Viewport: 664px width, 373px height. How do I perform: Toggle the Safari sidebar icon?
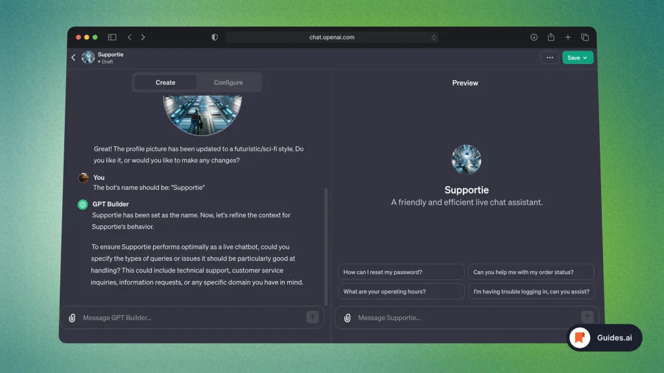click(x=112, y=37)
